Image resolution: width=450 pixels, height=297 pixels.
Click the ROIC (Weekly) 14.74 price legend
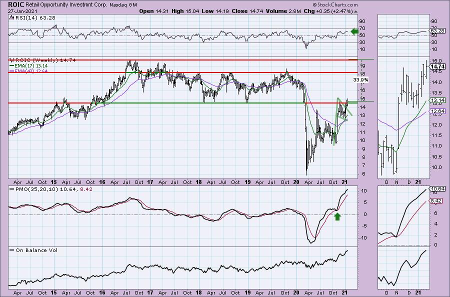pyautogui.click(x=43, y=60)
